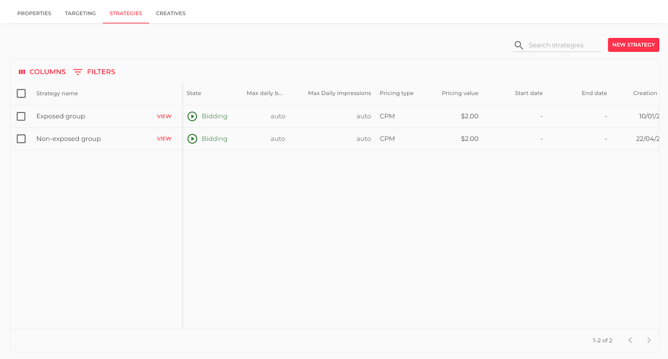Sort by Pricing value column header
668x359 pixels.
460,93
